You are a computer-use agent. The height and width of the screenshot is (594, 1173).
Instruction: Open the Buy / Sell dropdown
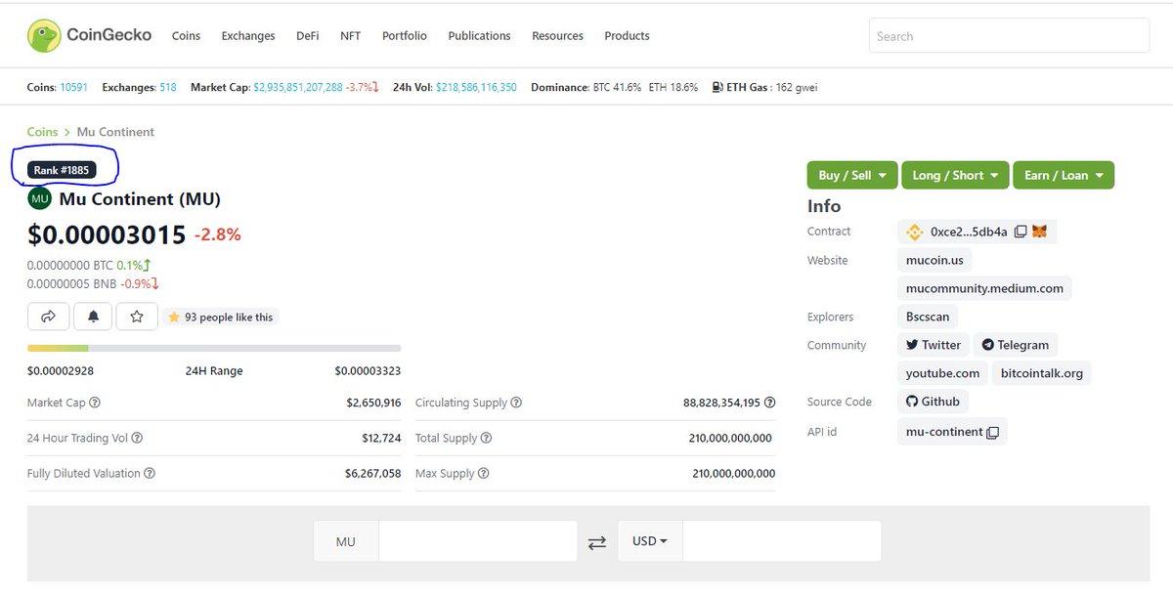click(852, 175)
